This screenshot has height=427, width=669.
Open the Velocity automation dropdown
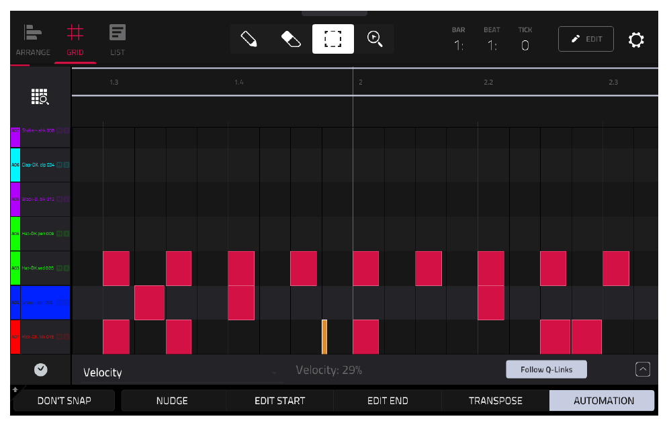(181, 373)
